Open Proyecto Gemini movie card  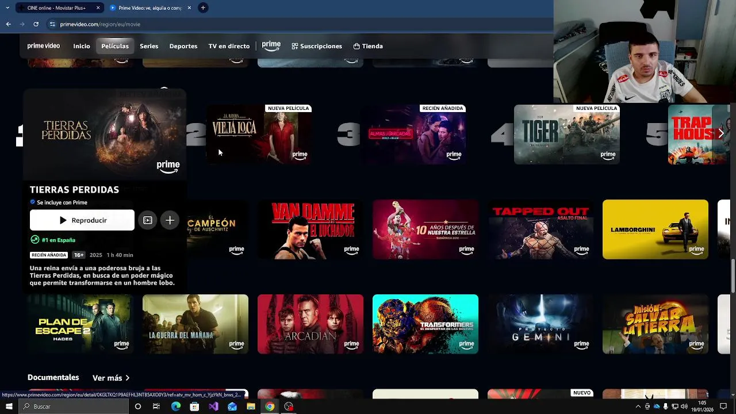(540, 324)
